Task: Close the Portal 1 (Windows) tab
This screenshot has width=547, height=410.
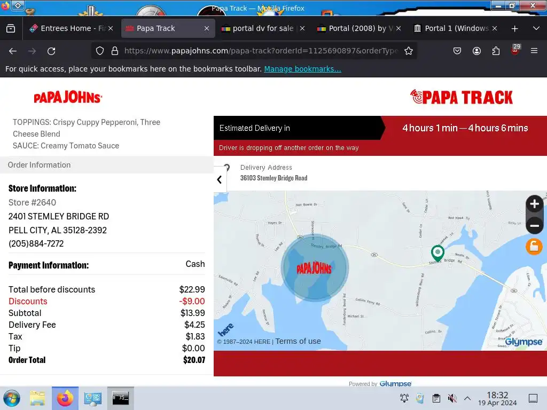Action: click(494, 28)
